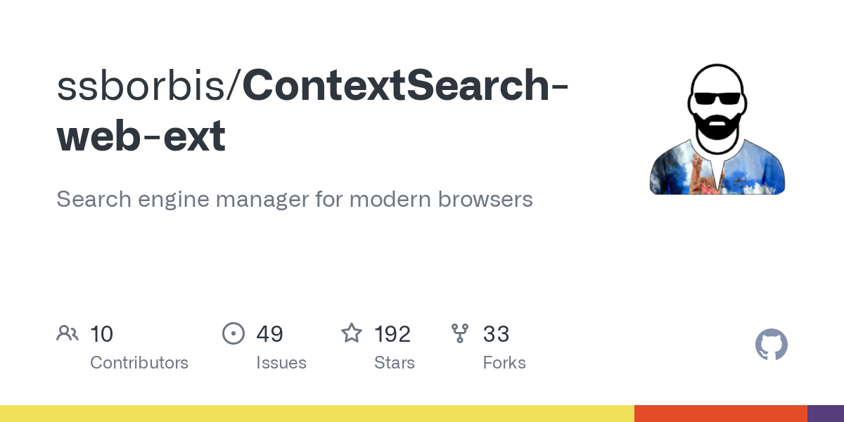Click the Contributors people icon
The height and width of the screenshot is (422, 844).
tap(68, 333)
